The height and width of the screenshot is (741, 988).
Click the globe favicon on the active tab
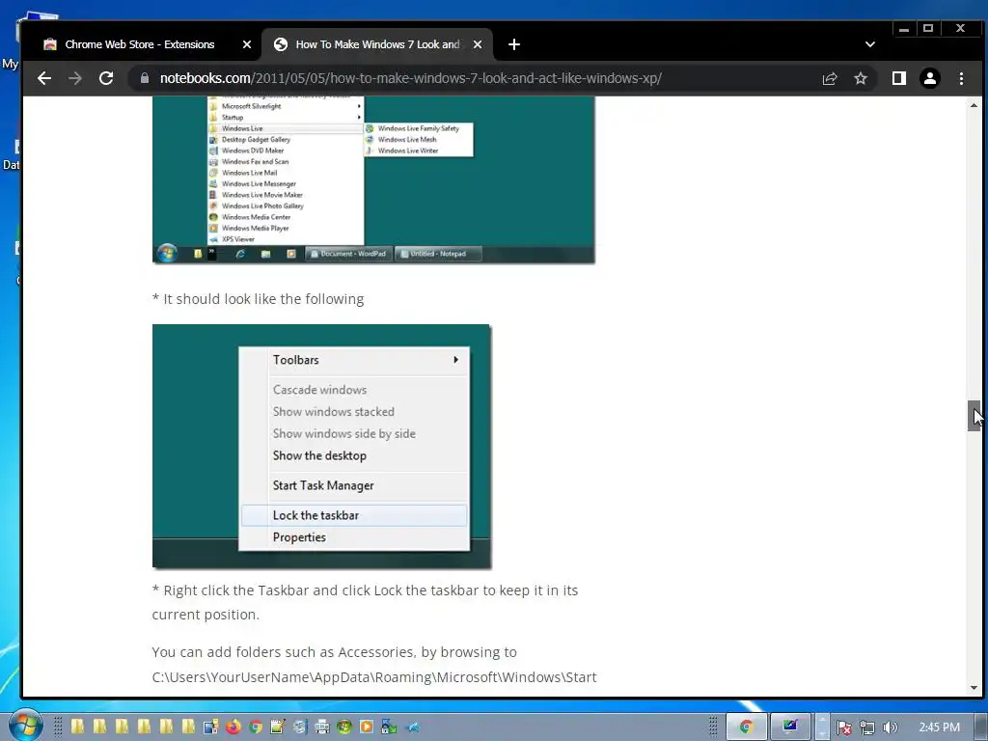click(281, 44)
